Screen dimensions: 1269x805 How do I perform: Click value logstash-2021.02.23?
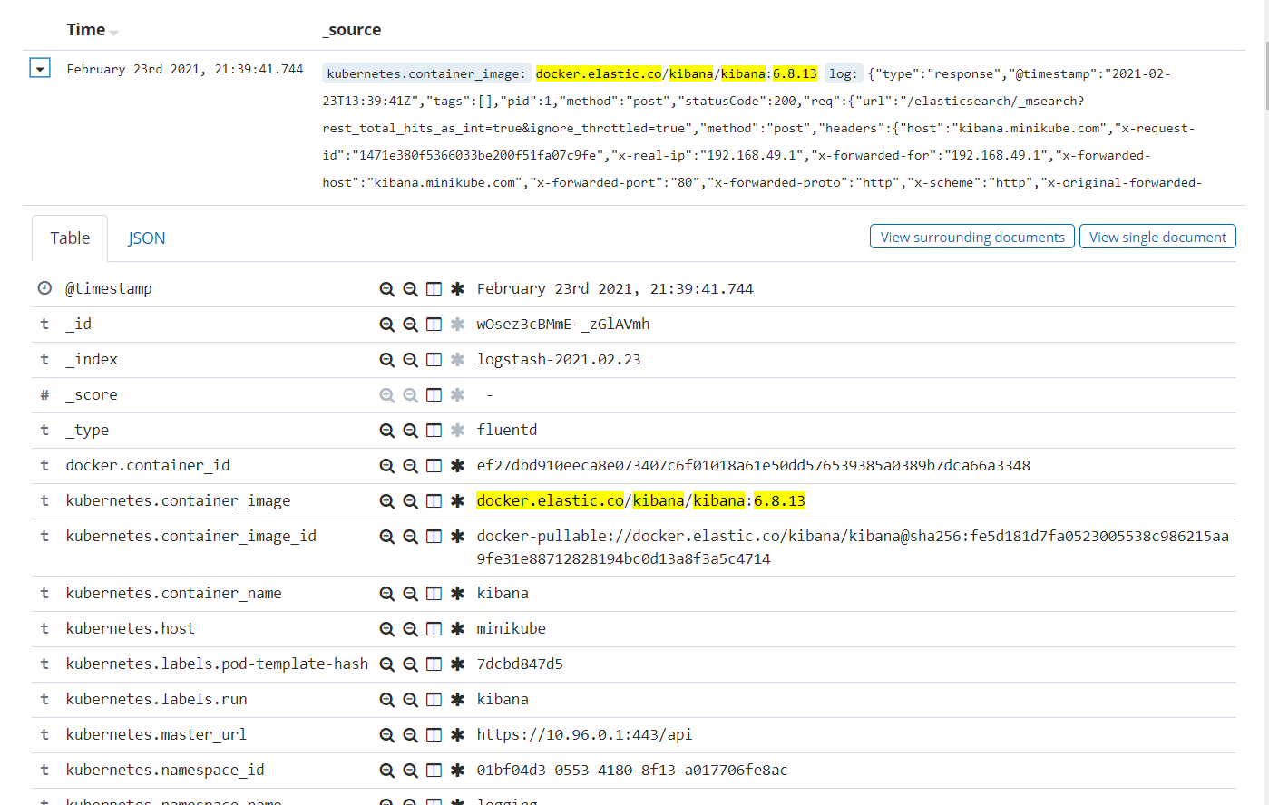click(559, 360)
